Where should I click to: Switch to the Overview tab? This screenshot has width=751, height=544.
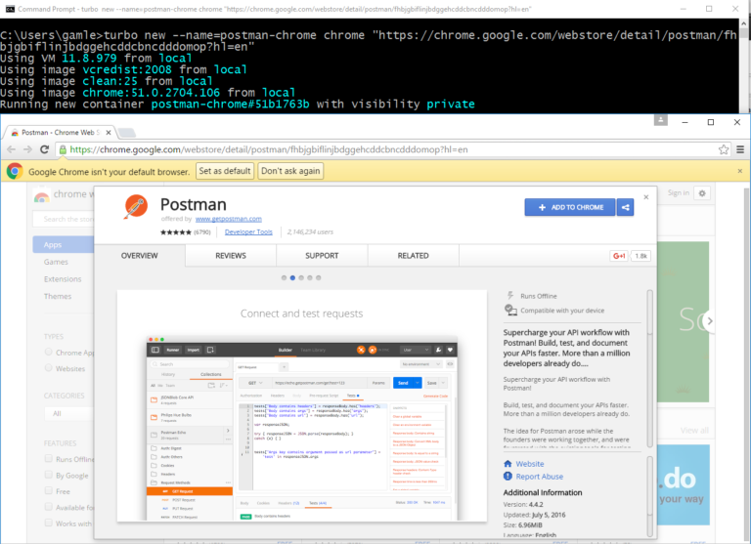coord(140,256)
